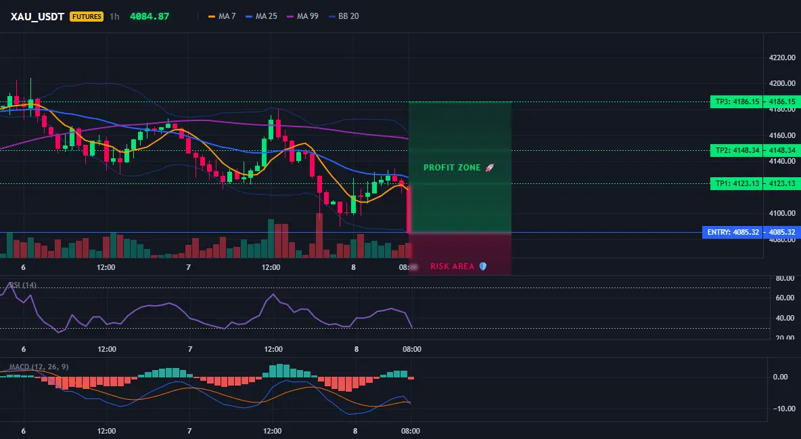Image resolution: width=801 pixels, height=439 pixels.
Task: Click the TP1: 4123.13 target label
Action: 737,183
